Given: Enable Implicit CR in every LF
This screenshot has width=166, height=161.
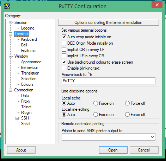Looking at the screenshot, I should coord(64,50).
